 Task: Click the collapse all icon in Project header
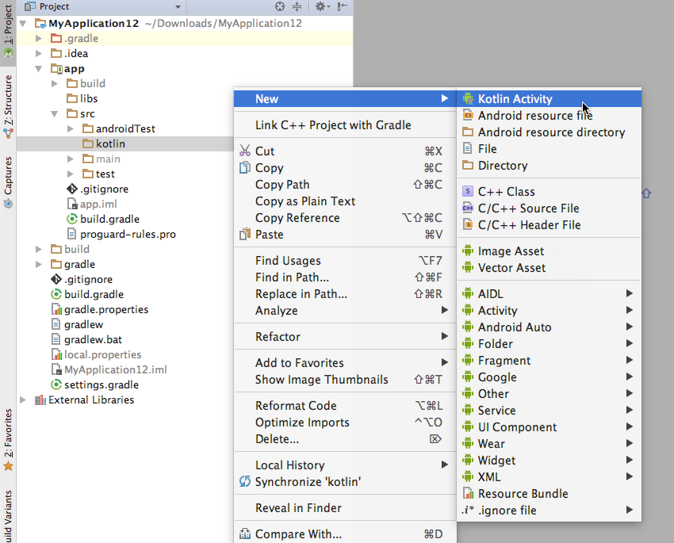(297, 6)
